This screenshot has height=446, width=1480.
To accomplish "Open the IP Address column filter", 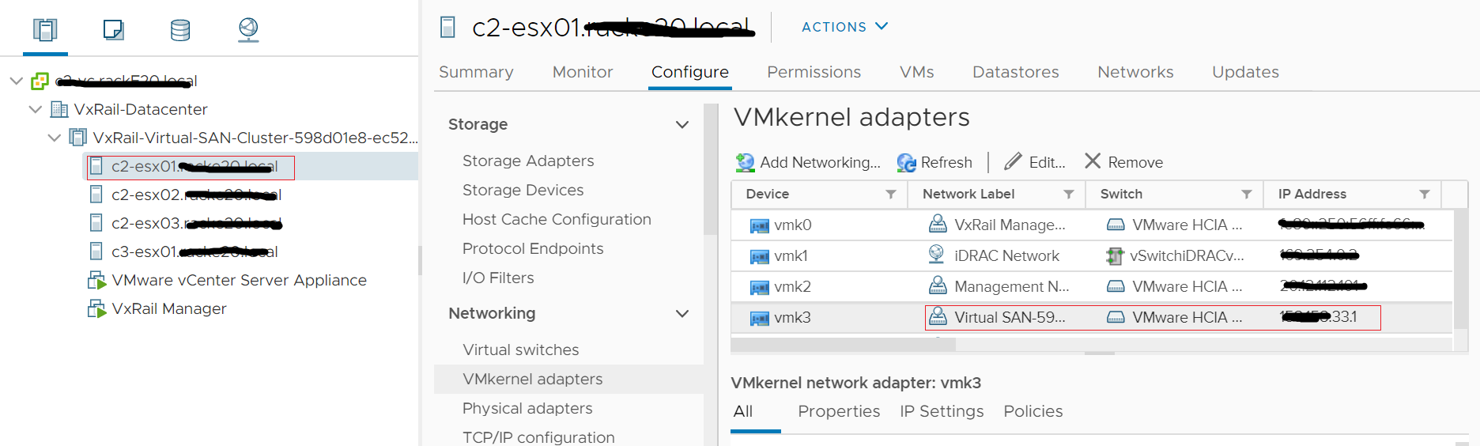I will point(1425,195).
